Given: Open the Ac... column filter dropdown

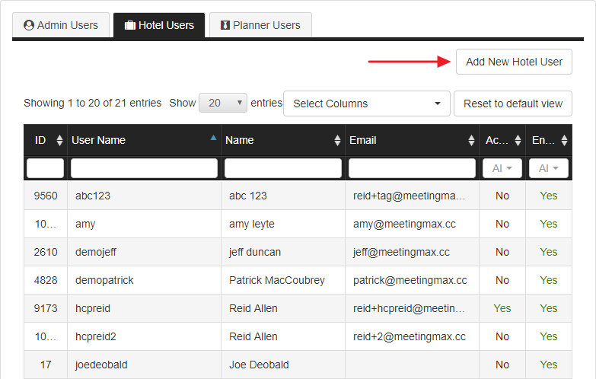Looking at the screenshot, I should point(502,168).
